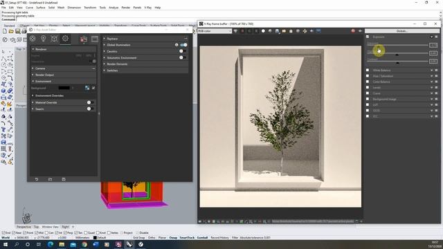Click the Windows Start button

click(5, 244)
